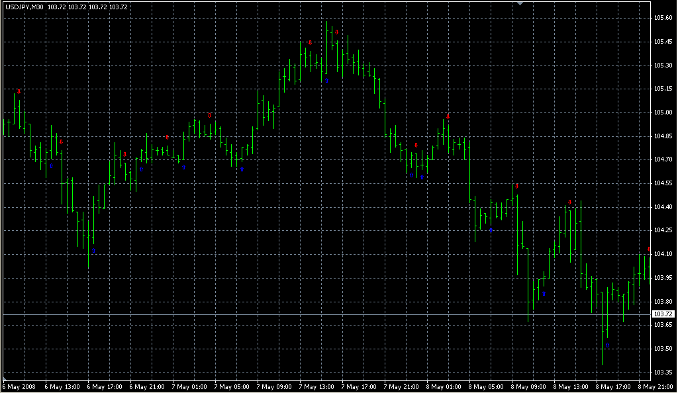Click the 105.60 level on the price scale

pos(663,18)
